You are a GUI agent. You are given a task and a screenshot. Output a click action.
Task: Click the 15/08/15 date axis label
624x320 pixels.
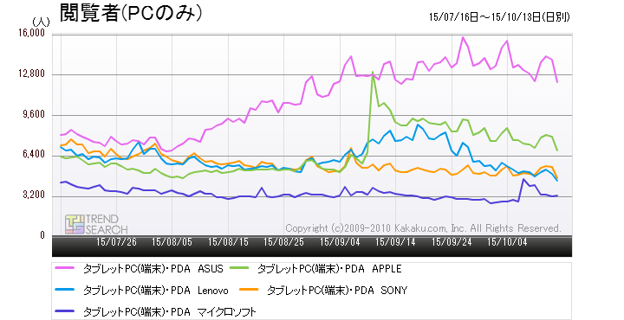[x=228, y=242]
